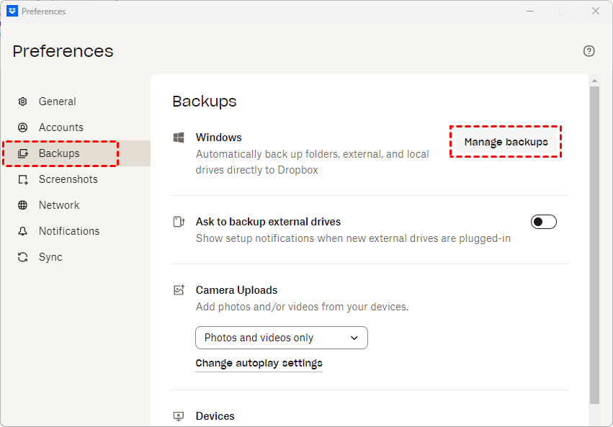
Task: Click the Sync arrows icon
Action: 23,257
